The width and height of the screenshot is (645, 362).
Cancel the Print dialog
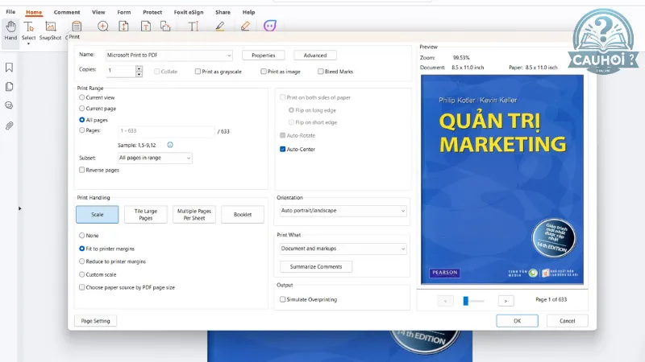[568, 321]
